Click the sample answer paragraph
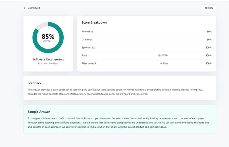Screen dimensions: 229x147 tap(118, 123)
